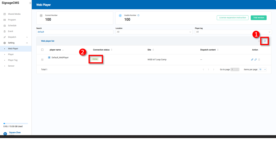Click the info icon beside Usable Number

click(139, 15)
